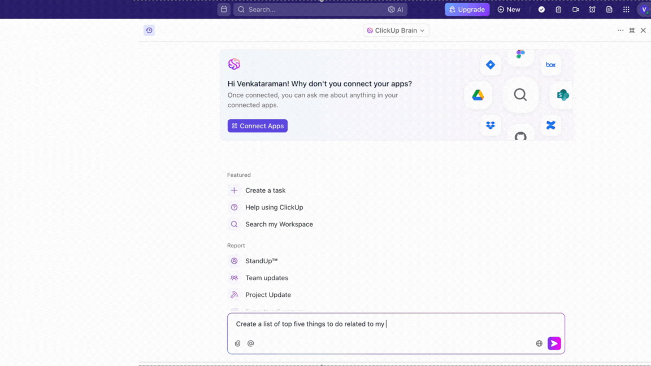The image size is (651, 366).
Task: Send the prompt with the purple arrow button
Action: [x=554, y=343]
